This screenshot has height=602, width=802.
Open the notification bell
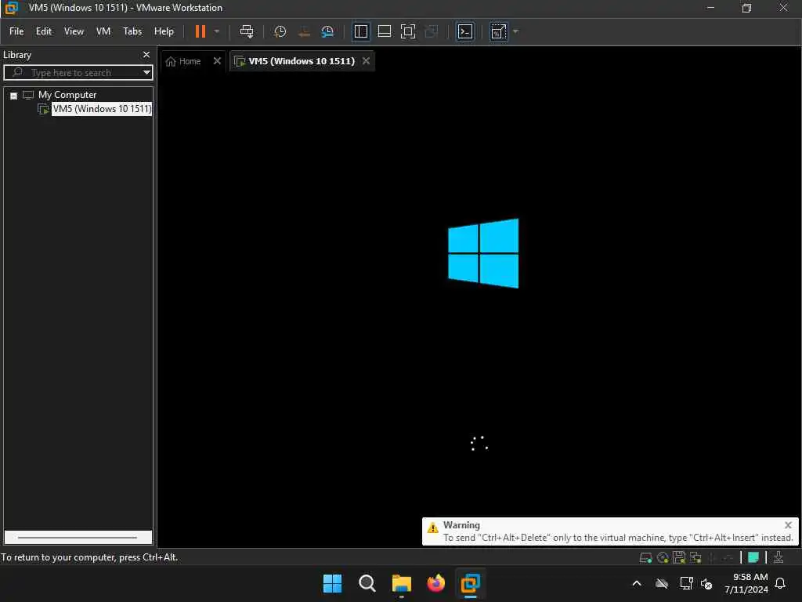(x=781, y=583)
